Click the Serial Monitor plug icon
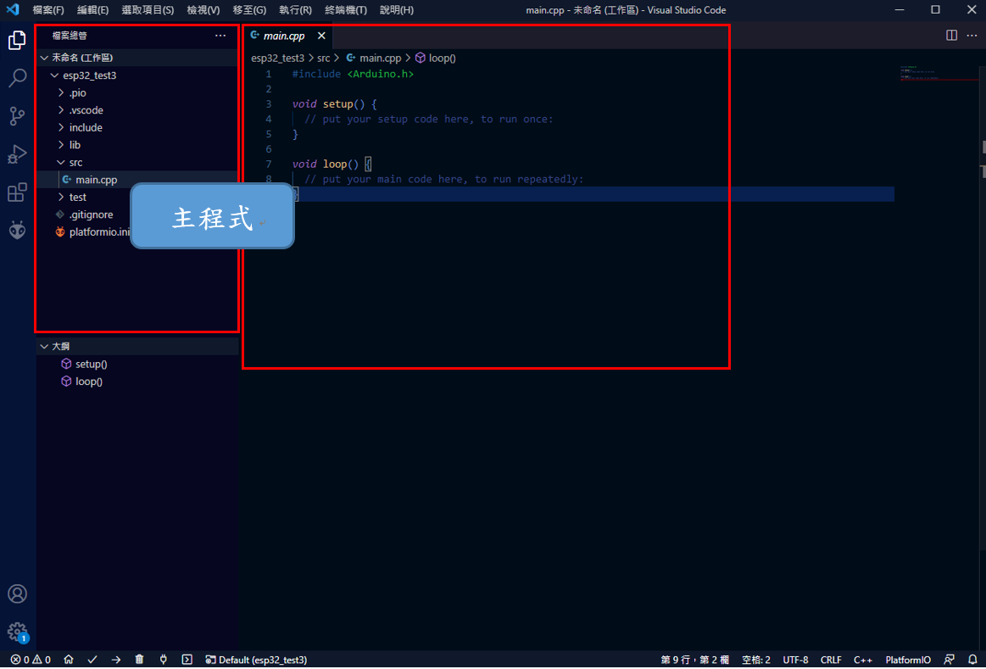This screenshot has width=986, height=669. coord(164,660)
